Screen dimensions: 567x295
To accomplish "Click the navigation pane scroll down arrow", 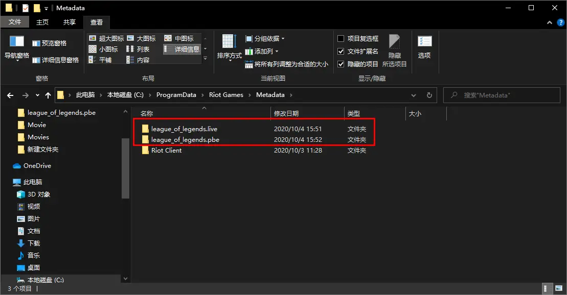I will pos(125,278).
